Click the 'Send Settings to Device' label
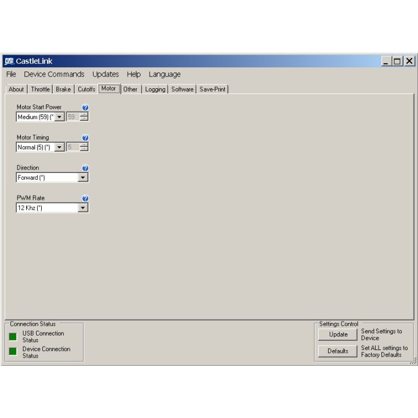Viewport: 418px width, 418px height. click(381, 334)
